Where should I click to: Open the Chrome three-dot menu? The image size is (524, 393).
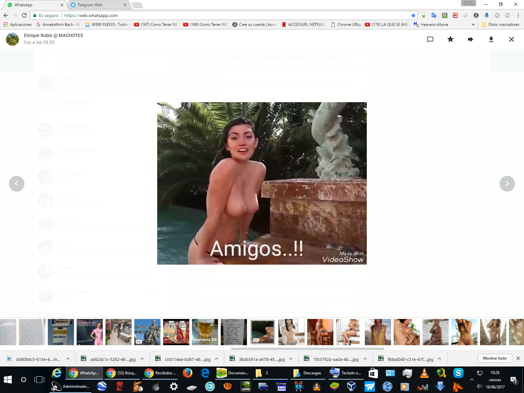coord(518,15)
